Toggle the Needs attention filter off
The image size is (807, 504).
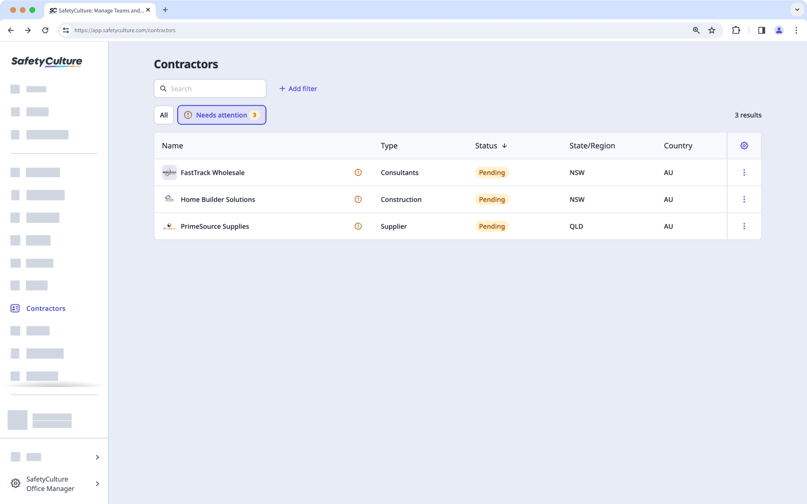coord(221,115)
